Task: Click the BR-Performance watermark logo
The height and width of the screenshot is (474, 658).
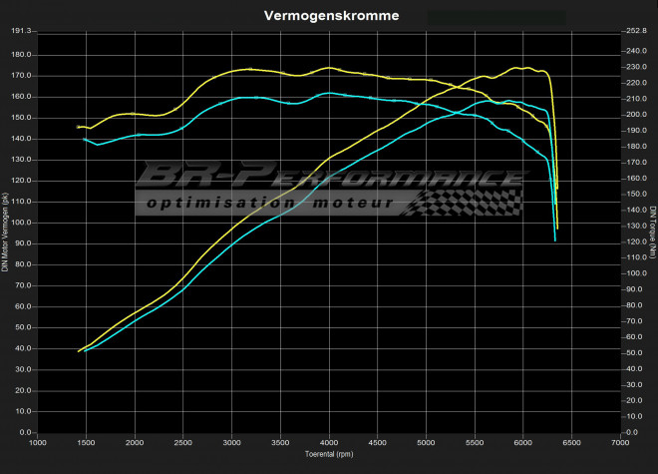Action: pyautogui.click(x=329, y=180)
